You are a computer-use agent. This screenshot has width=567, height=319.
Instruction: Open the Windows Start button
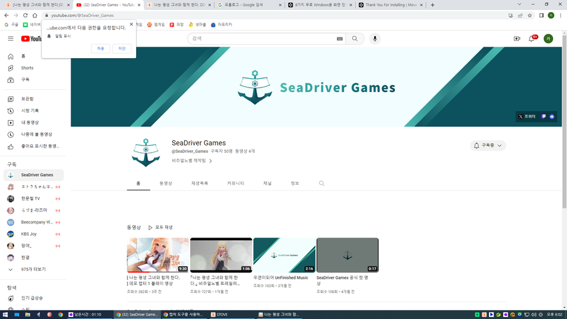pos(5,314)
